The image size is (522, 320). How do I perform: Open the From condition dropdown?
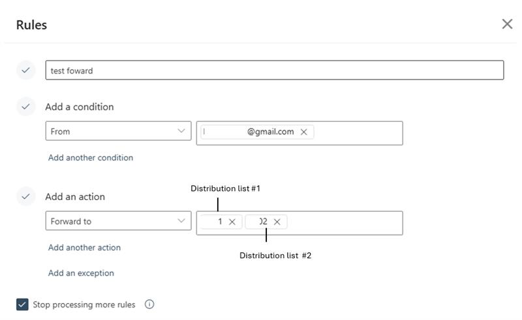click(x=118, y=132)
